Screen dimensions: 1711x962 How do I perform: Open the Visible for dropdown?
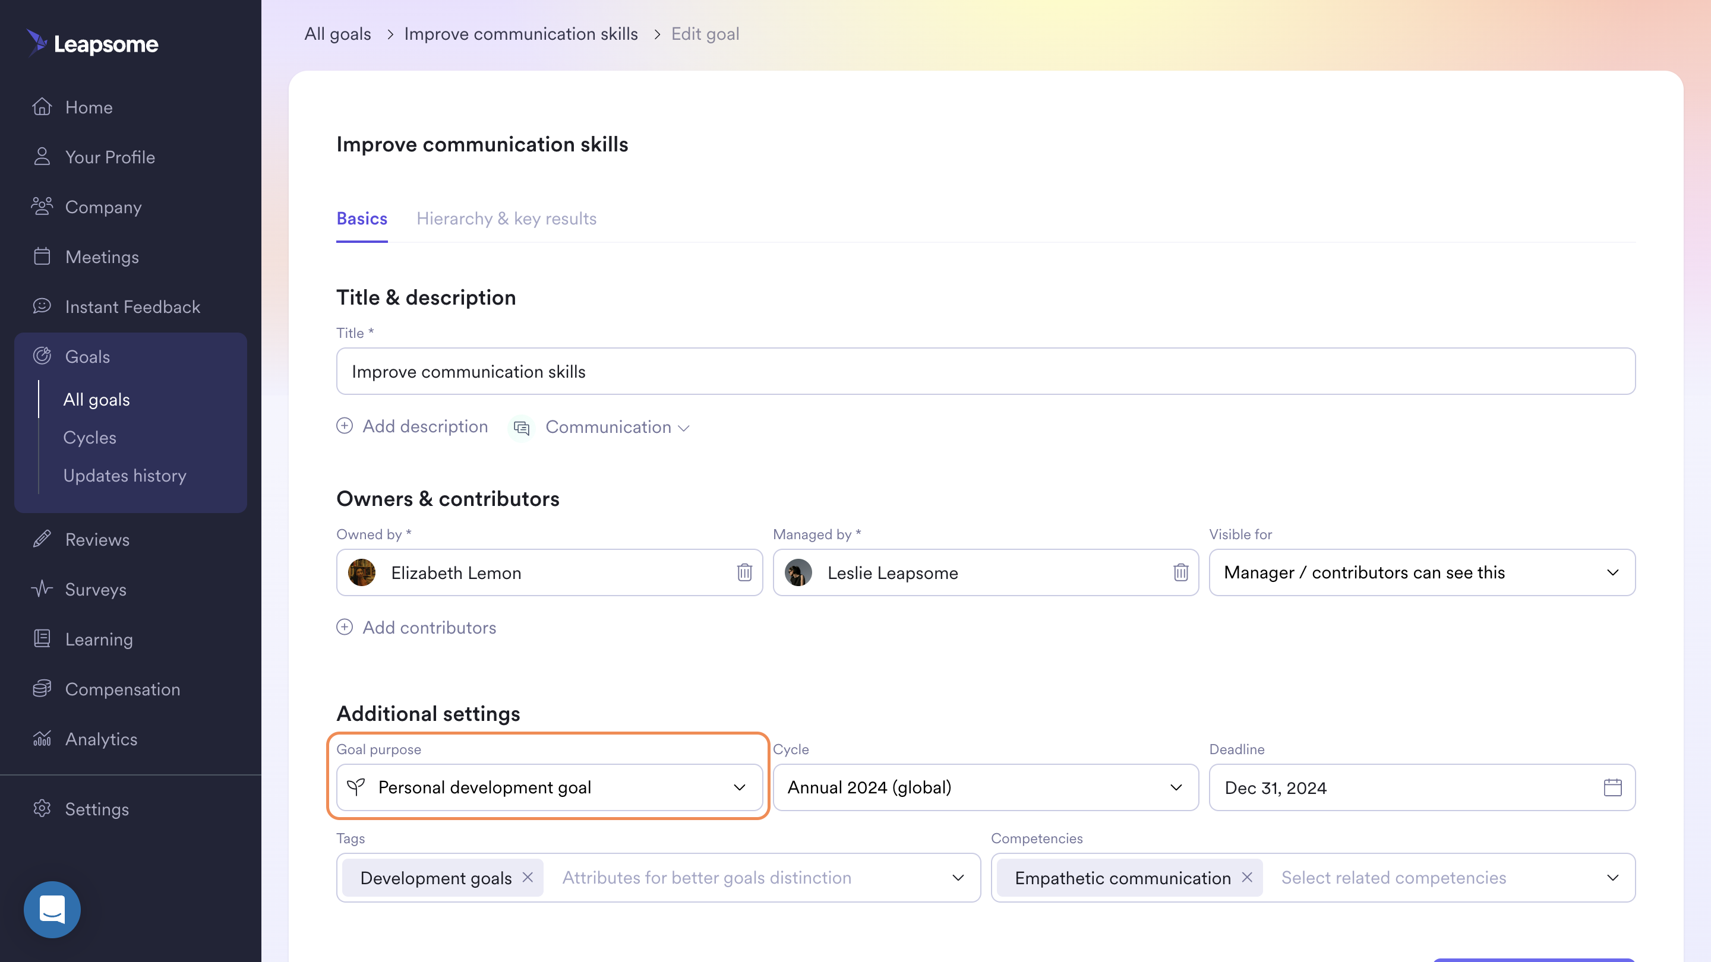[1422, 572]
